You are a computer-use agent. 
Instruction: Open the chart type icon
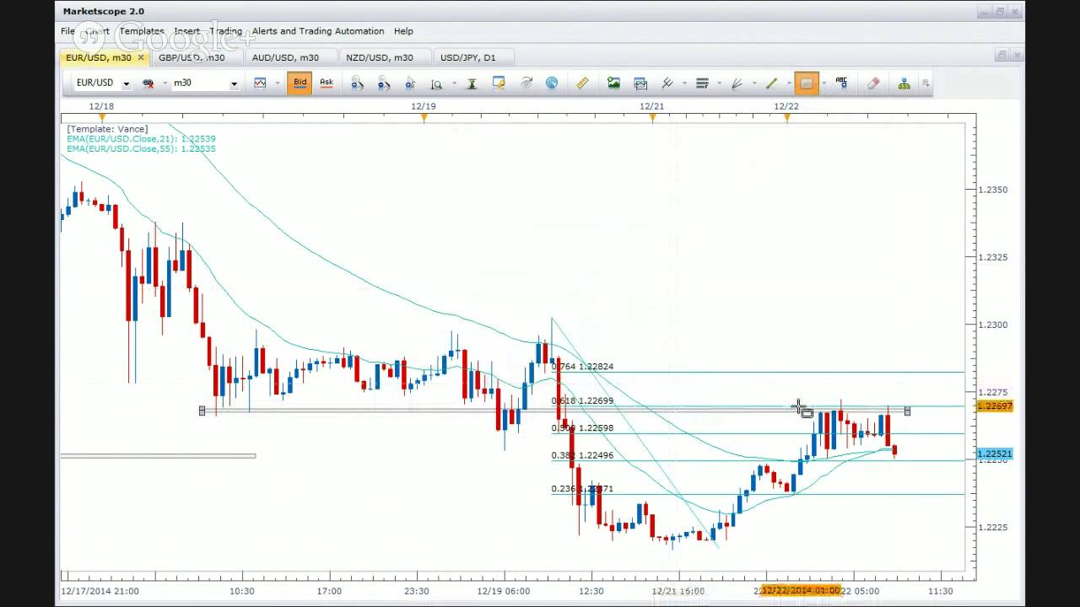pos(260,83)
